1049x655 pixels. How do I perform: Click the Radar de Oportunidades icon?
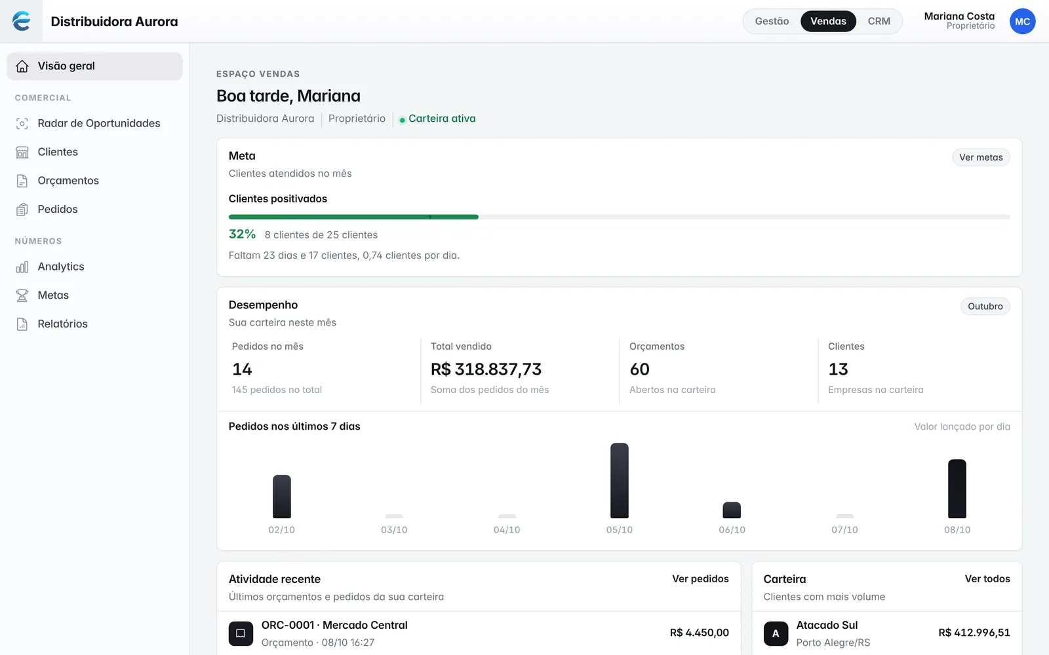(x=22, y=123)
